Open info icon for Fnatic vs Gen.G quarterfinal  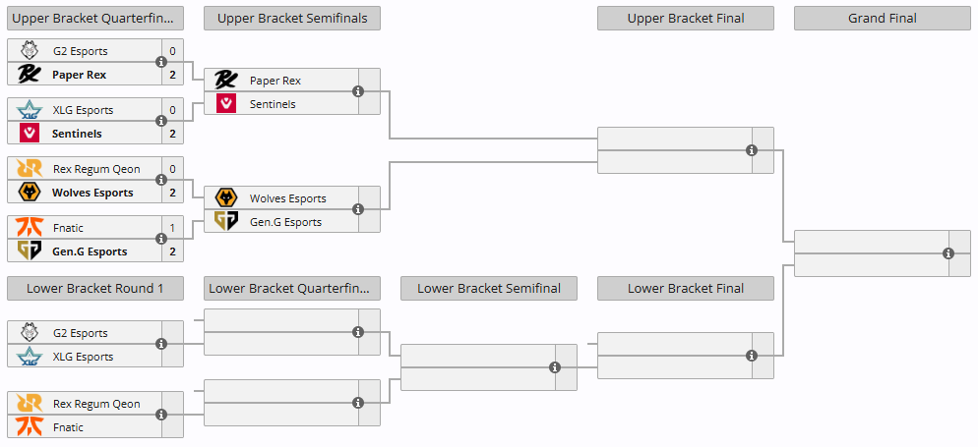(161, 239)
